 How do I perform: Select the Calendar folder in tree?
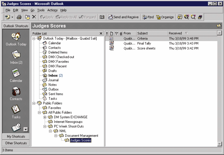point(54,43)
